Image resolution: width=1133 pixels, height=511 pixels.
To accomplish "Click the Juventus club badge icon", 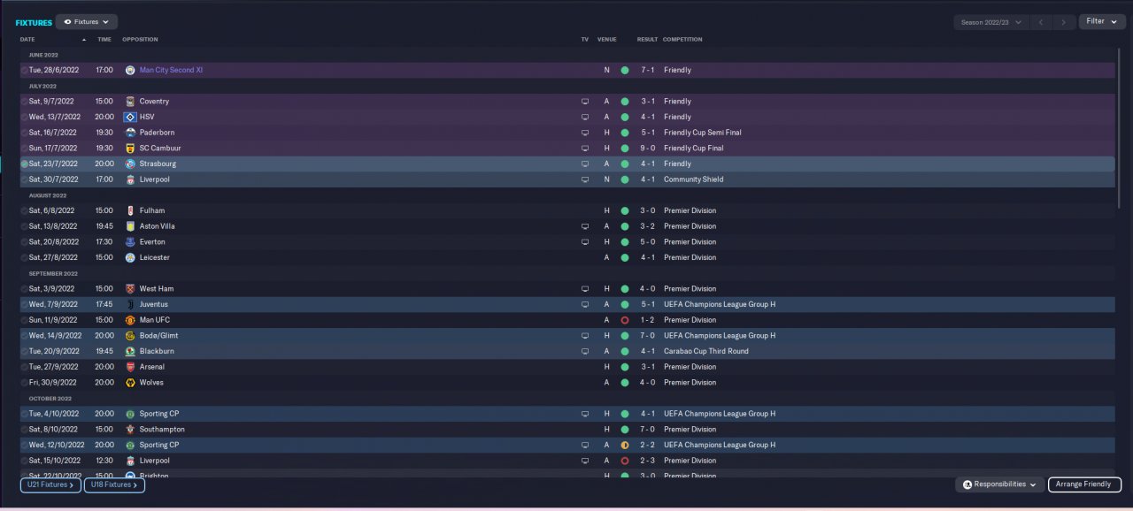I will tap(130, 304).
